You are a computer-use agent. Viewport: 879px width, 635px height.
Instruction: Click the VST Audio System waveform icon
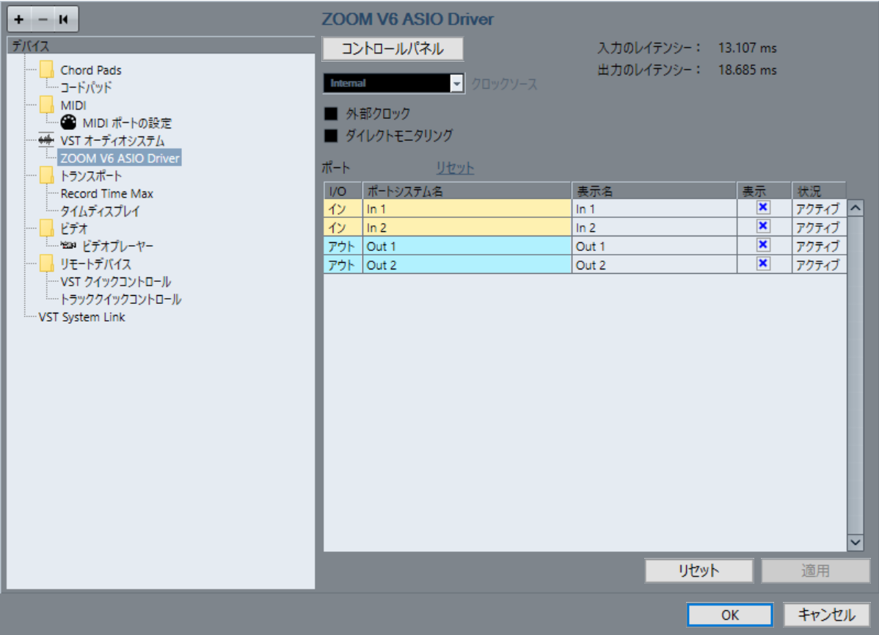click(x=46, y=139)
